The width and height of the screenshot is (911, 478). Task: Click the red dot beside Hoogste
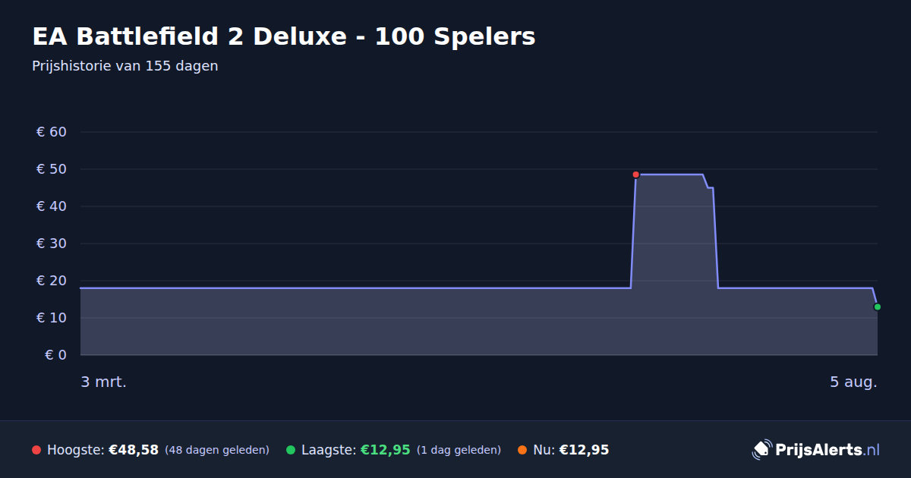pyautogui.click(x=36, y=450)
